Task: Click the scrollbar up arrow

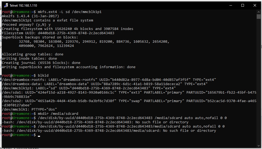Action: [x=259, y=12]
